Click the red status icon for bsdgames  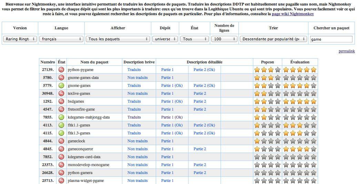tap(61, 101)
